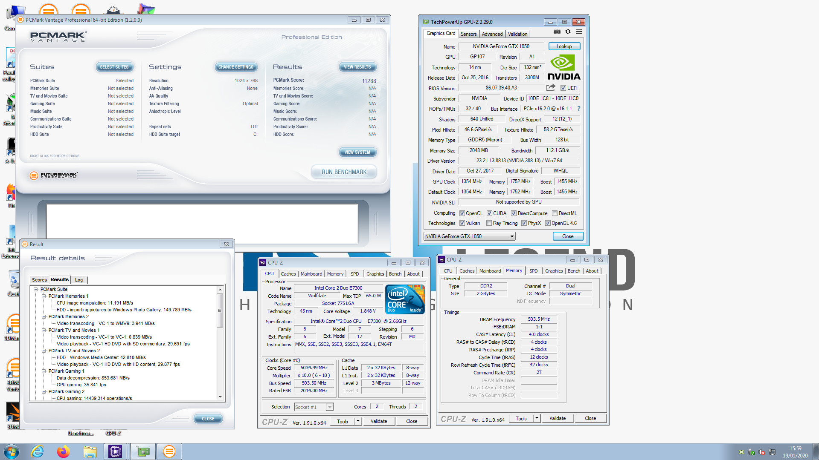
Task: Toggle the OpenCL checkbox
Action: point(462,213)
